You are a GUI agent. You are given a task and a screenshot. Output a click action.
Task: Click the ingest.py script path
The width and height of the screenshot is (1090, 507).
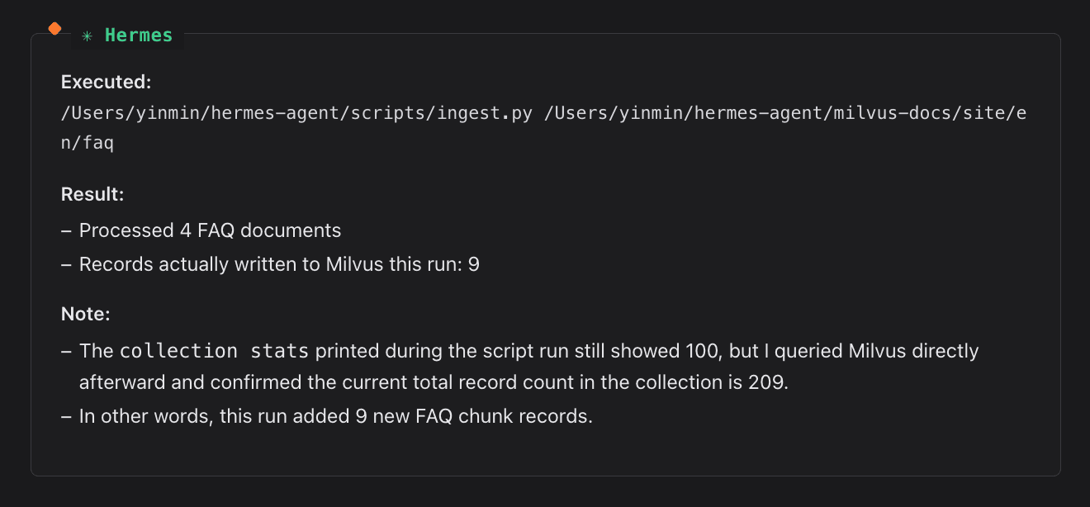[x=297, y=113]
